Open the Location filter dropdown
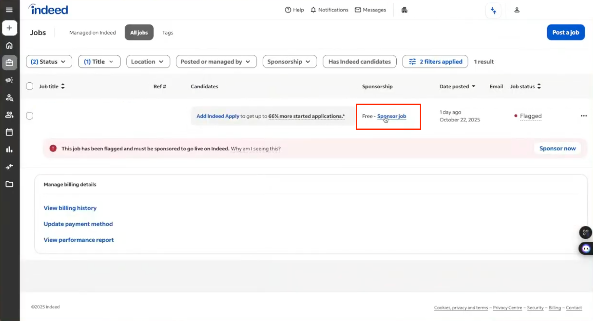This screenshot has width=593, height=321. (x=148, y=61)
